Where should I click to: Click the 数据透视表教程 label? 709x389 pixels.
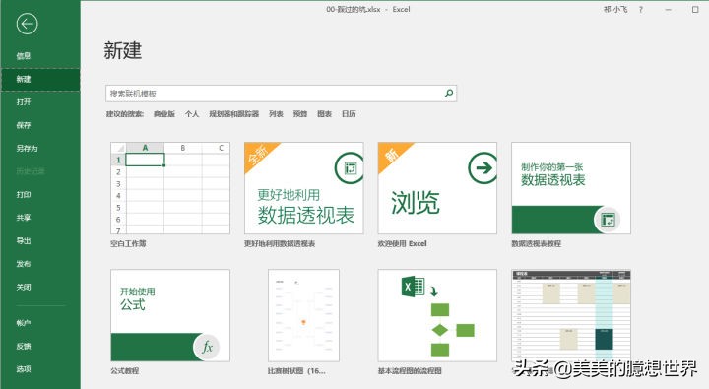pos(537,244)
